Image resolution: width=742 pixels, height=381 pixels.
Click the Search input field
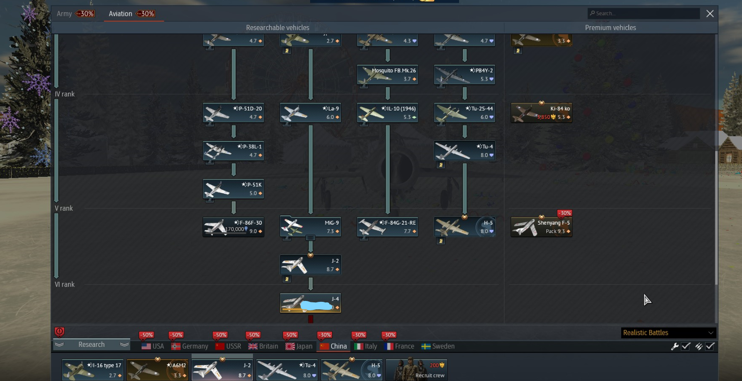pos(644,14)
